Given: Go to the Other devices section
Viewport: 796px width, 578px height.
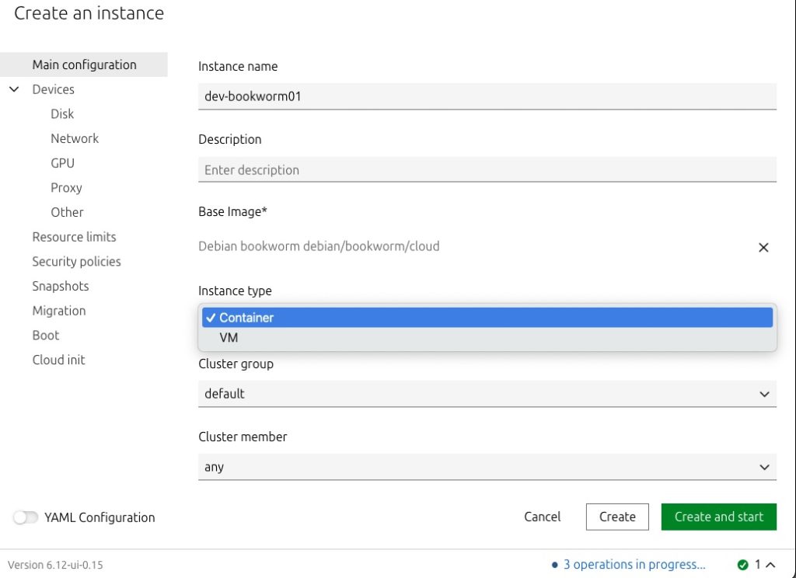Looking at the screenshot, I should click(x=67, y=212).
